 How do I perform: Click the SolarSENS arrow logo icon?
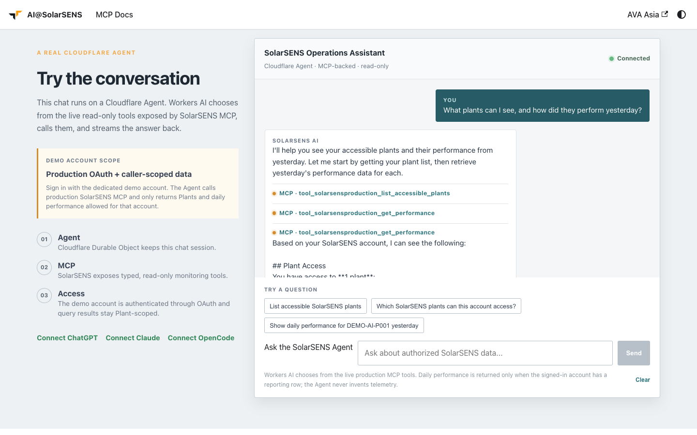pos(15,14)
